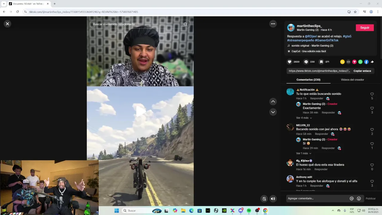This screenshot has height=215, width=382.
Task: Open Windows Start menu
Action: pos(116,211)
